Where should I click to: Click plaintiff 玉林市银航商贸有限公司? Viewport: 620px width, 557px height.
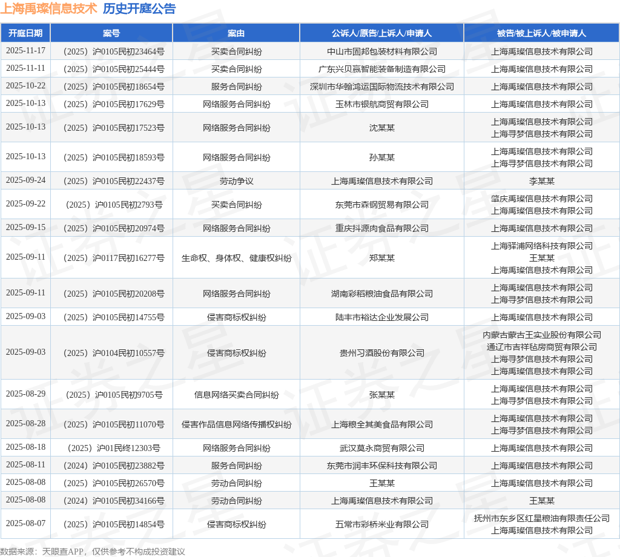point(382,104)
